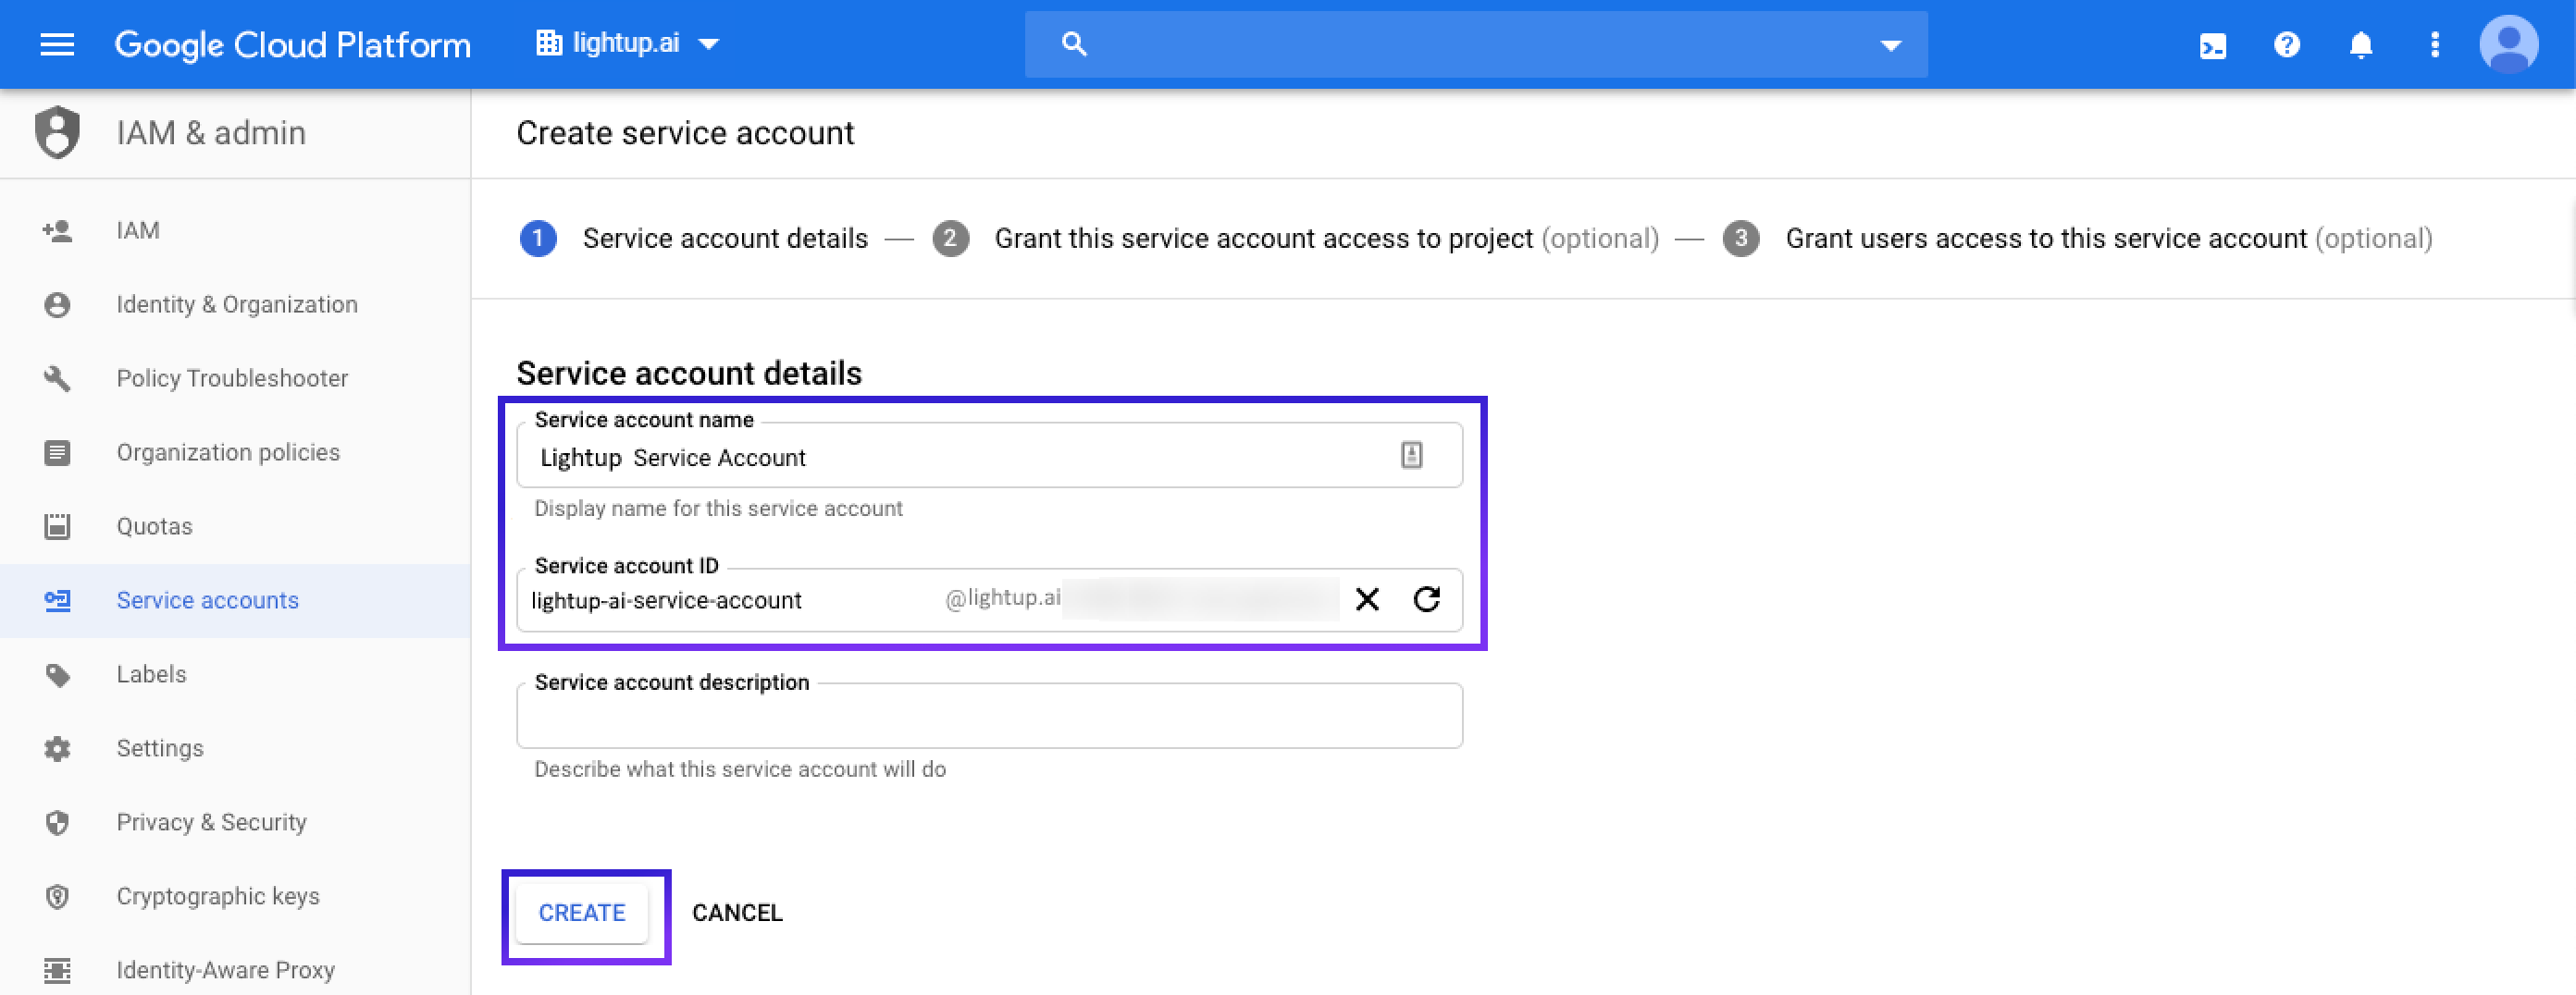This screenshot has width=2576, height=995.
Task: Regenerate the Service account ID
Action: (1427, 599)
